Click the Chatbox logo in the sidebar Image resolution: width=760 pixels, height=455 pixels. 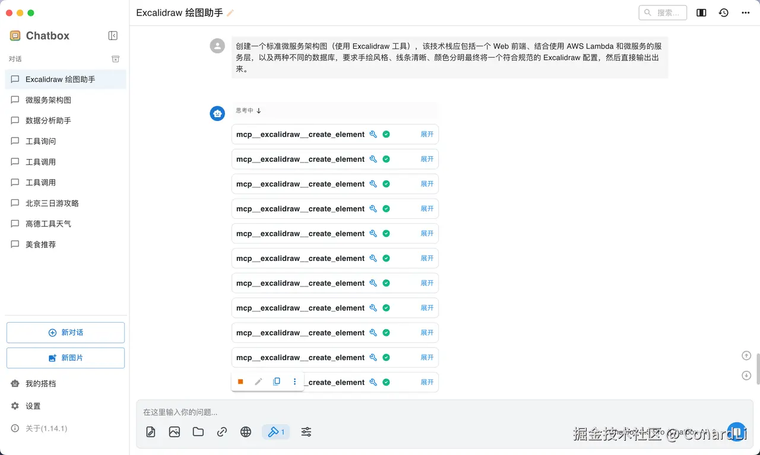click(15, 36)
